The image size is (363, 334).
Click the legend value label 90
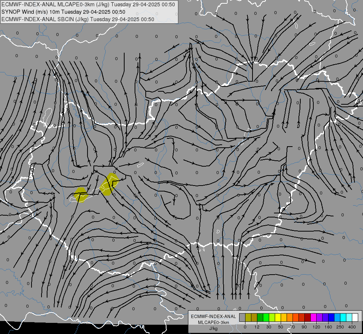point(304,327)
